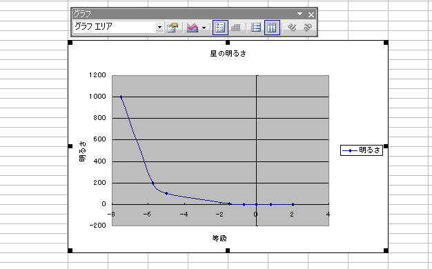Click the chart type icon
Image resolution: width=432 pixels, height=269 pixels.
click(x=193, y=28)
